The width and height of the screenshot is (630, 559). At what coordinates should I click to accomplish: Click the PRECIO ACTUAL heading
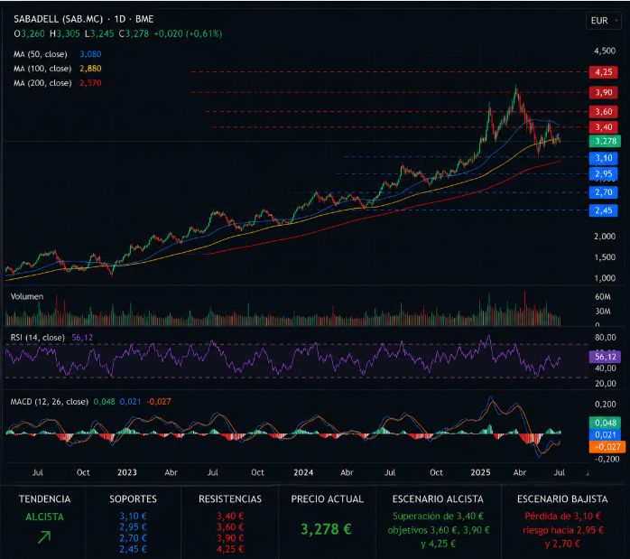click(x=327, y=499)
